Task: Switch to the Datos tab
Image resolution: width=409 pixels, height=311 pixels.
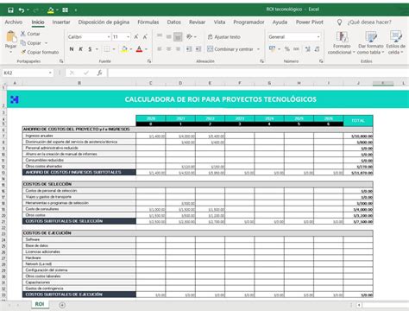Action: click(x=174, y=22)
